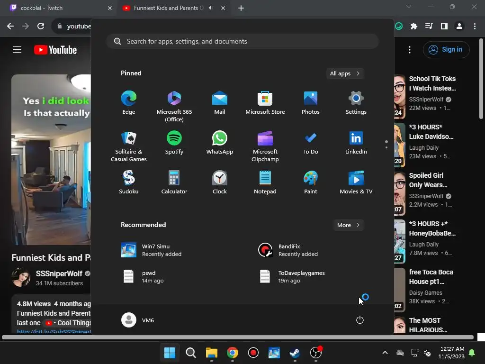Image resolution: width=485 pixels, height=364 pixels.
Task: Open Microsoft Clipchamp
Action: [x=265, y=146]
